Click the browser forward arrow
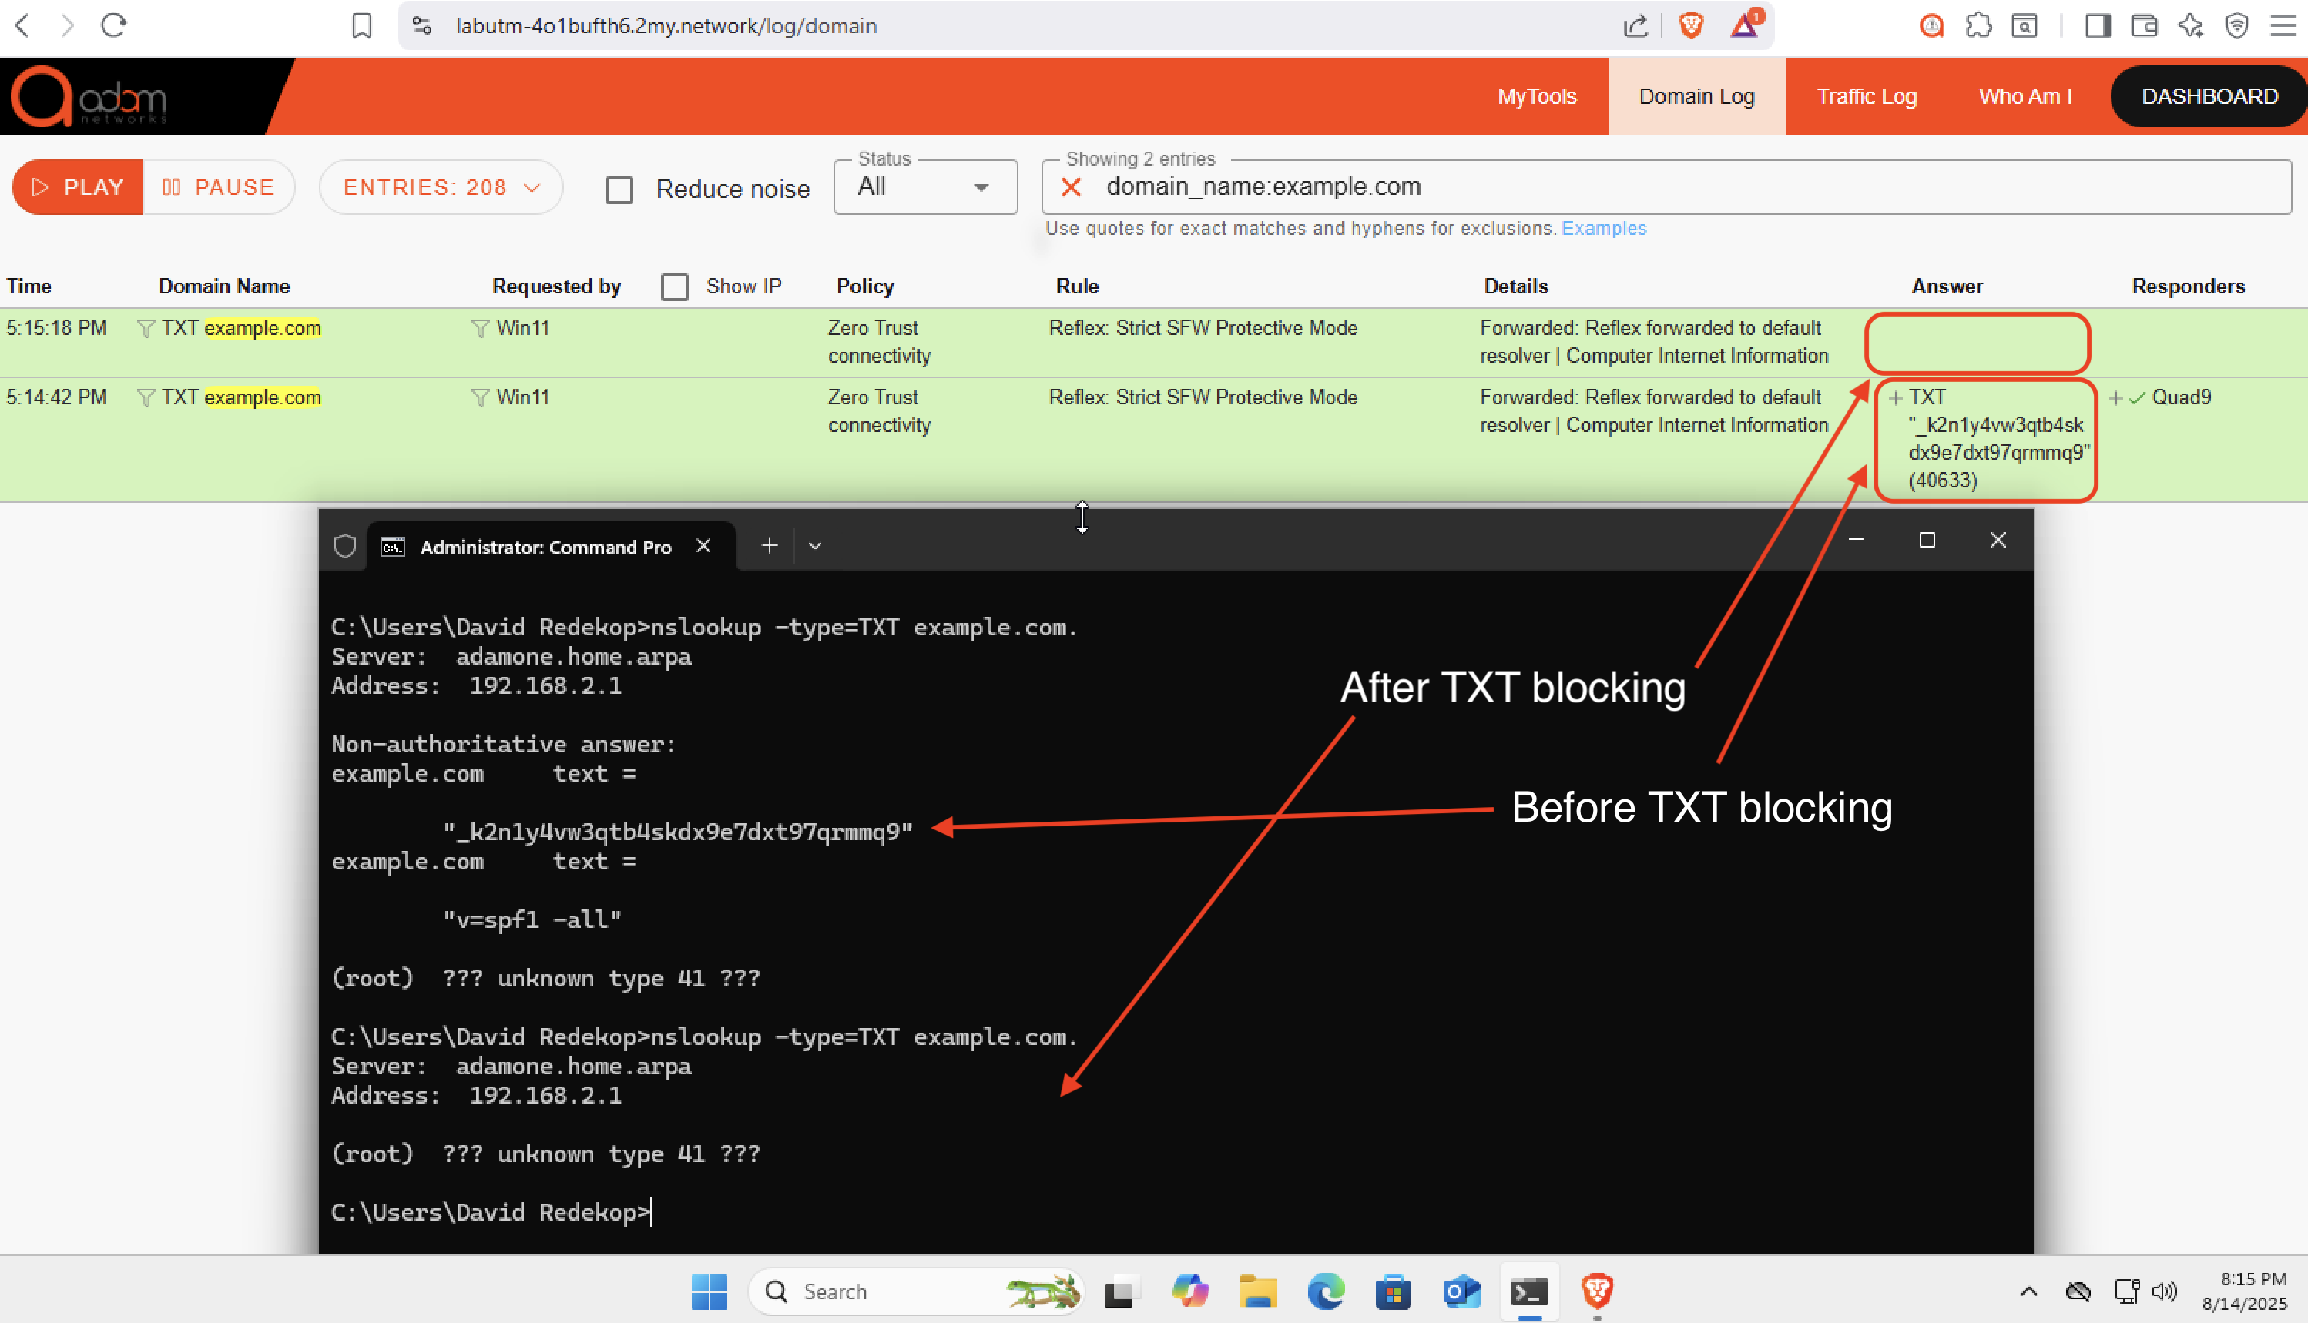Screen dimensions: 2308x1323 [67, 25]
